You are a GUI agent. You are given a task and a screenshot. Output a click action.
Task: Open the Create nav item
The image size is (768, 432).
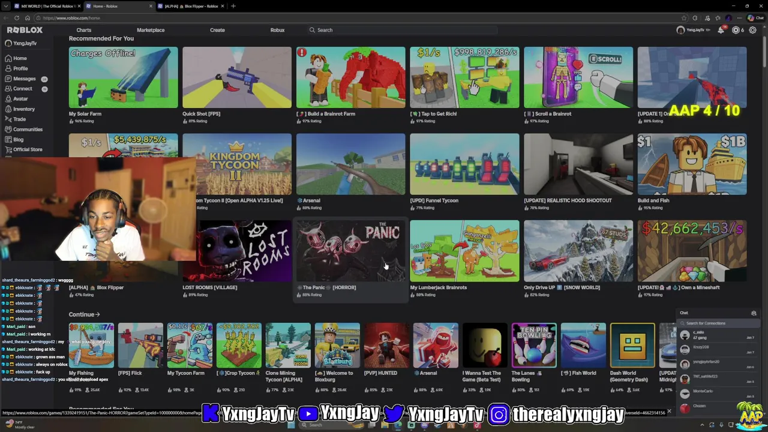point(217,30)
